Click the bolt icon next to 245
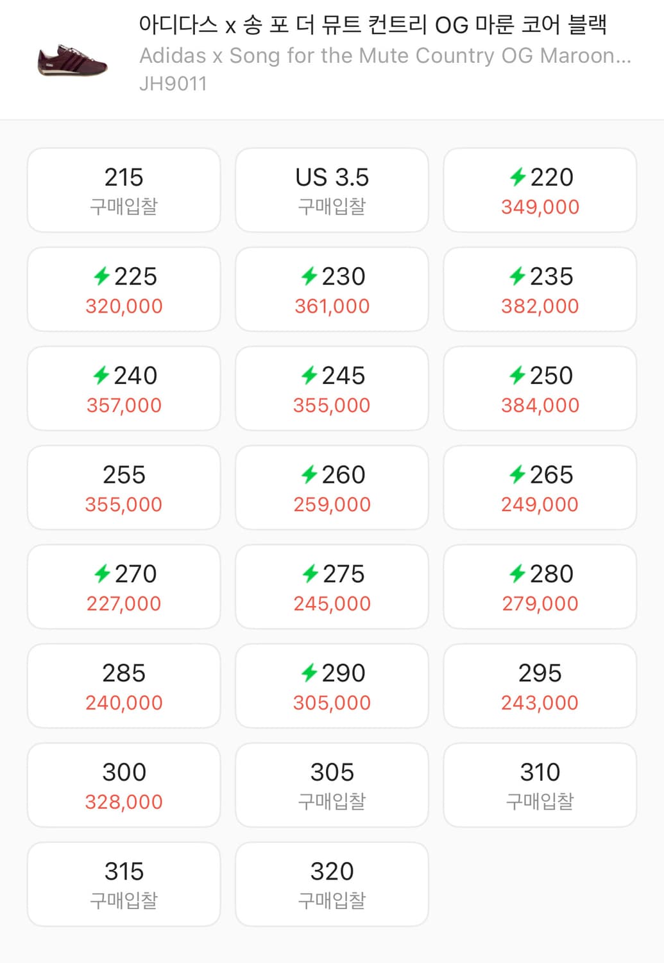 310,375
